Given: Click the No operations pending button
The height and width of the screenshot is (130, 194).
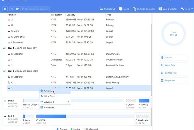Looking at the screenshot, I should 35,9.
